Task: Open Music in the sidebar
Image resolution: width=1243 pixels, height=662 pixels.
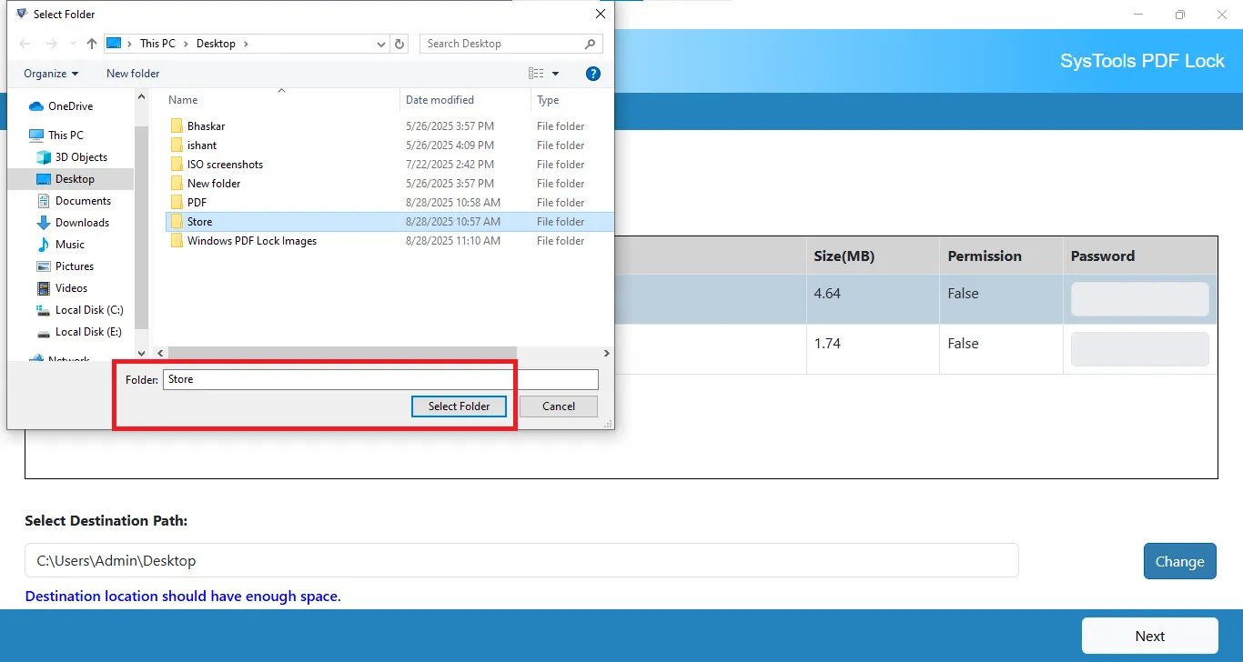Action: (x=70, y=245)
